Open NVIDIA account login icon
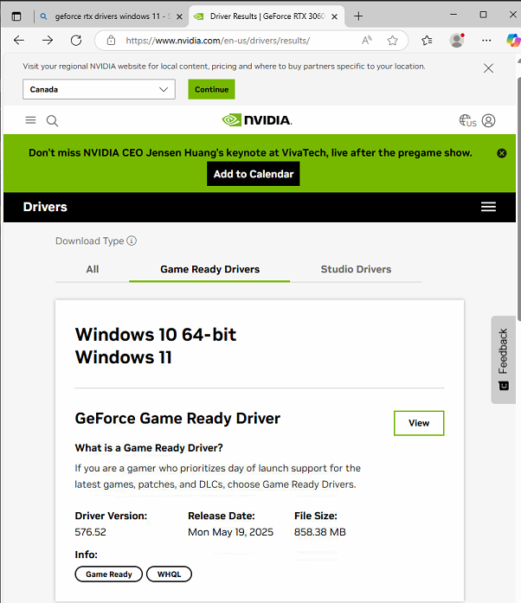The image size is (521, 603). coord(488,121)
